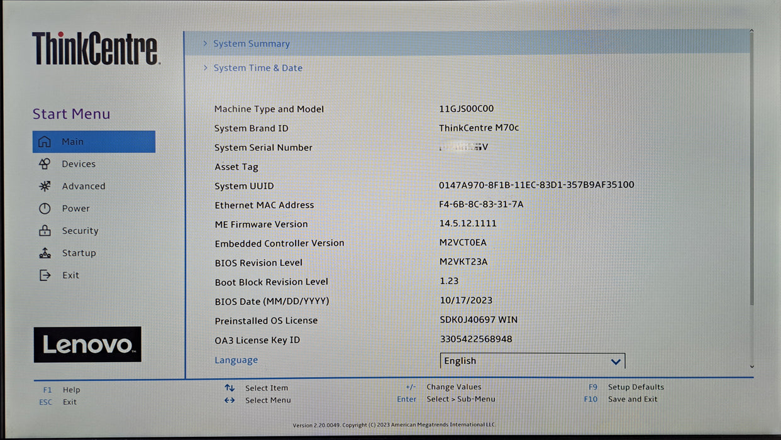Viewport: 781px width, 440px height.
Task: Click the Exit door-arrow icon
Action: coord(44,275)
